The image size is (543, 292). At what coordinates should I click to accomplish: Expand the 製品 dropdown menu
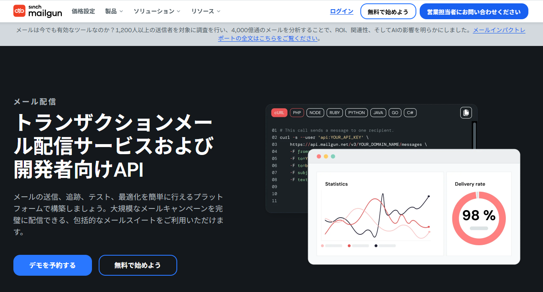click(x=114, y=11)
